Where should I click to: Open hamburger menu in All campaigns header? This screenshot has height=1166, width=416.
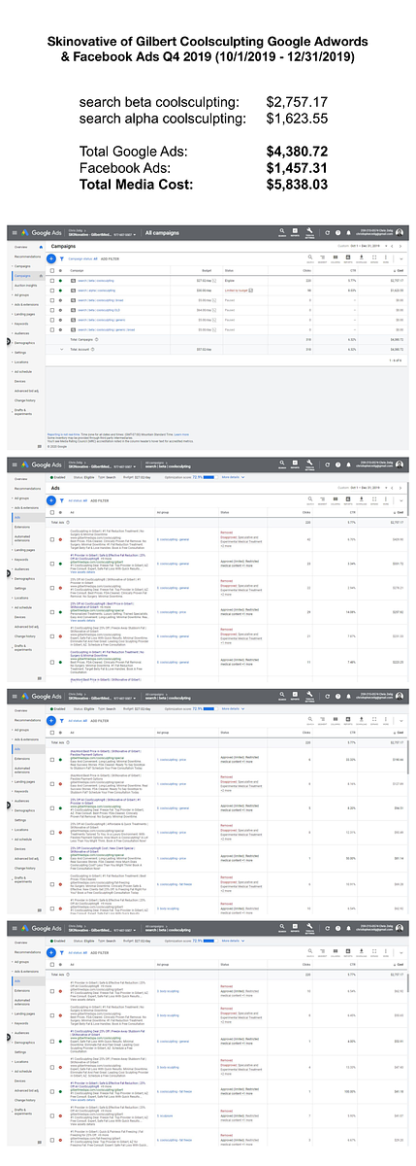point(8,232)
